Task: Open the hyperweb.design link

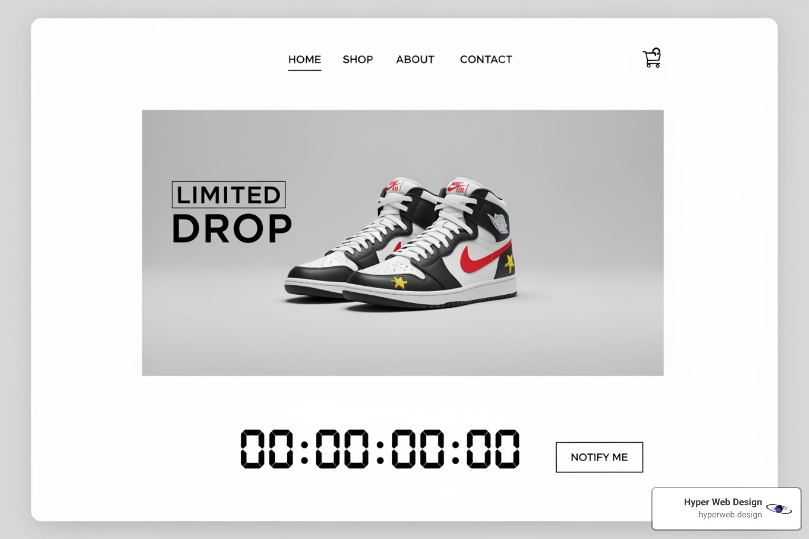Action: click(730, 515)
